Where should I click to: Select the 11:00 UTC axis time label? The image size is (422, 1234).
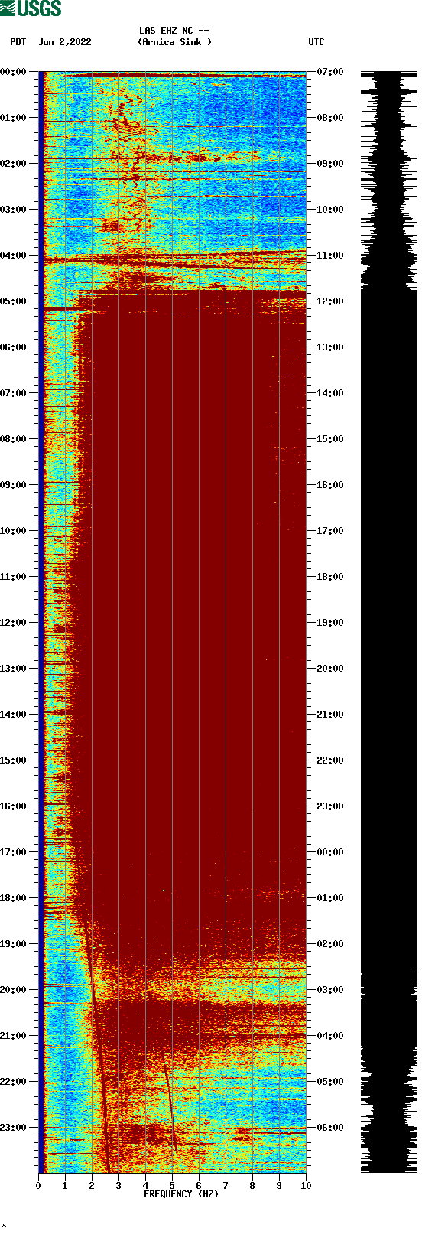point(330,256)
